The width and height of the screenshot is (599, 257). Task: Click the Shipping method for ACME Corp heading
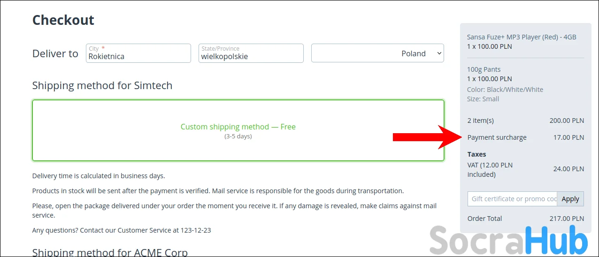[110, 252]
